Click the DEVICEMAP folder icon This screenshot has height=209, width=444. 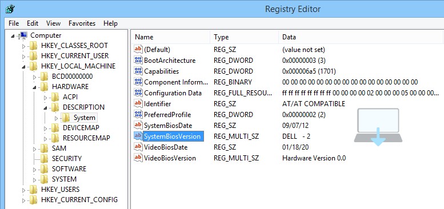pos(55,128)
